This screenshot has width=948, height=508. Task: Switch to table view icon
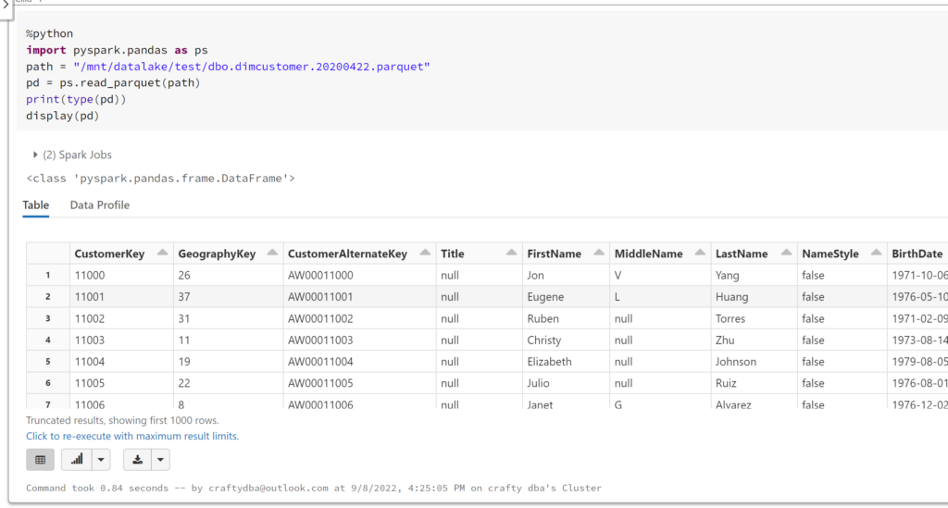point(40,460)
